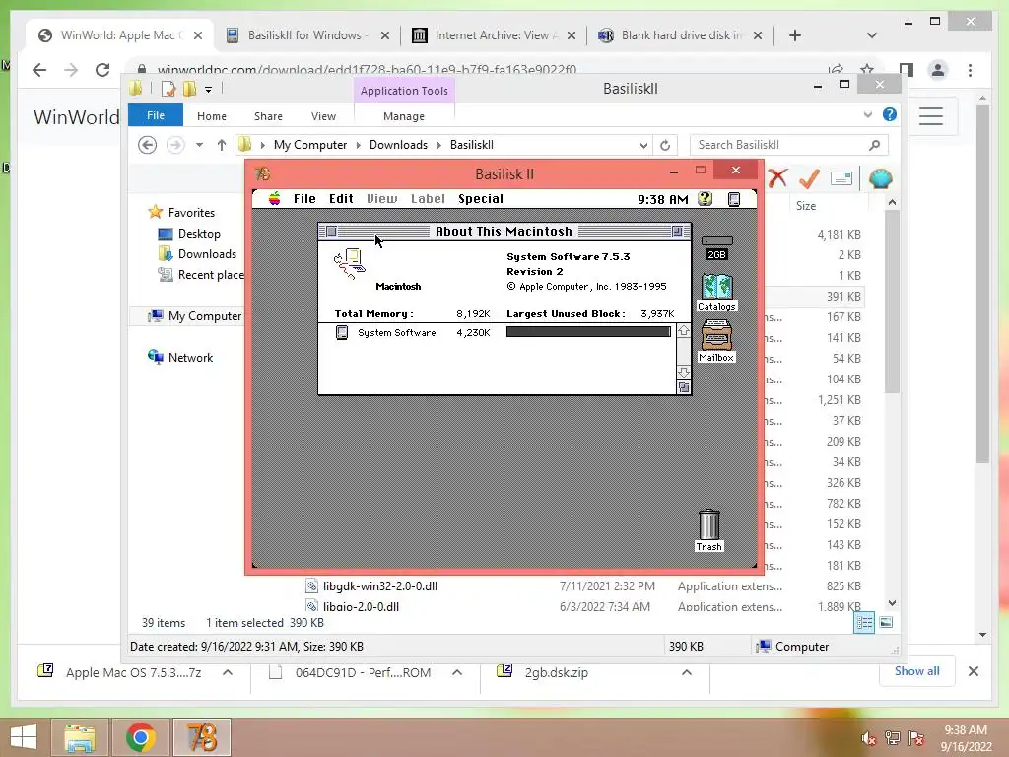Click the rename icon in Explorer ribbon
This screenshot has height=757, width=1009.
pyautogui.click(x=841, y=178)
